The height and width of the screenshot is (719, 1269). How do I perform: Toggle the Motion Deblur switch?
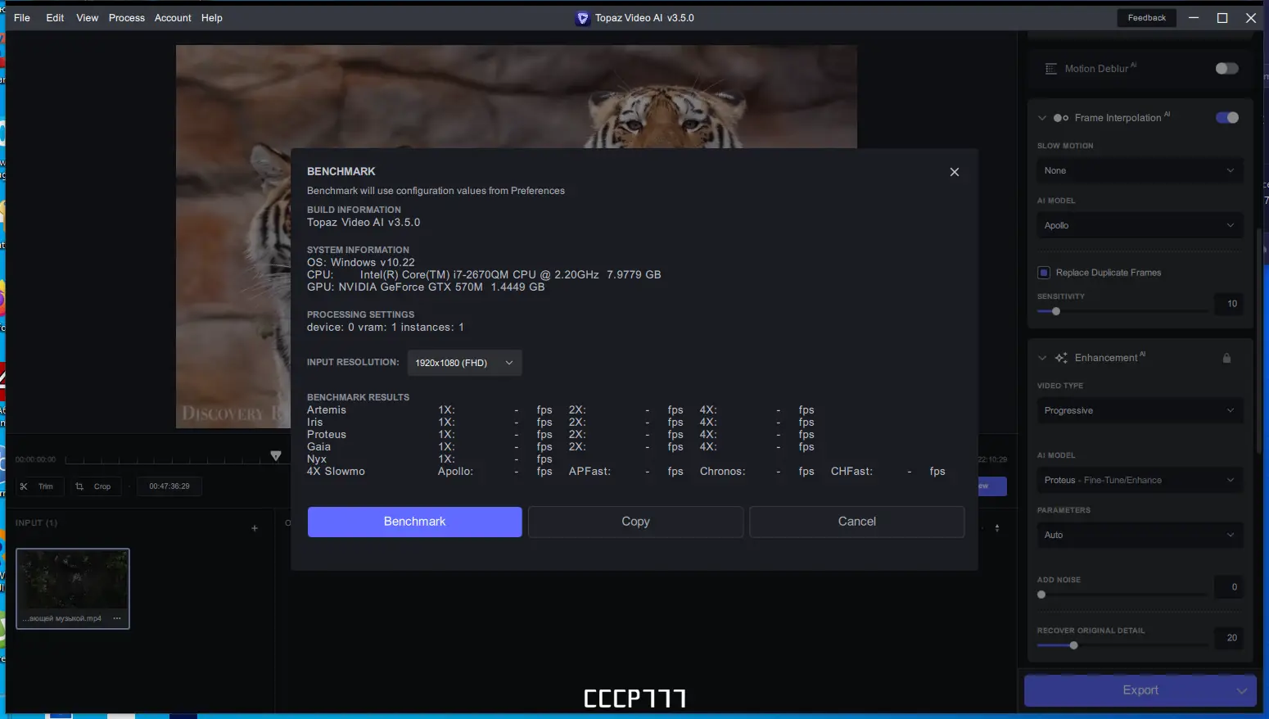[1226, 69]
